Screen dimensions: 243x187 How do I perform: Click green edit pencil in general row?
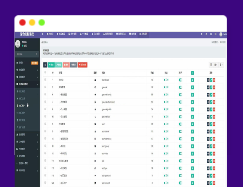point(211,87)
